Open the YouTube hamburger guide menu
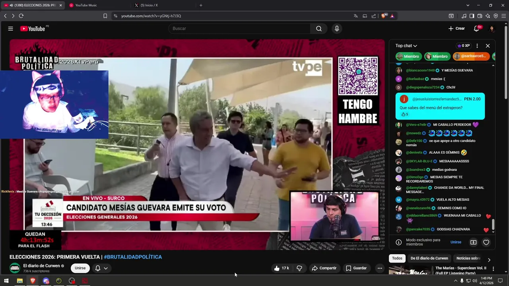509x286 pixels. tap(11, 29)
